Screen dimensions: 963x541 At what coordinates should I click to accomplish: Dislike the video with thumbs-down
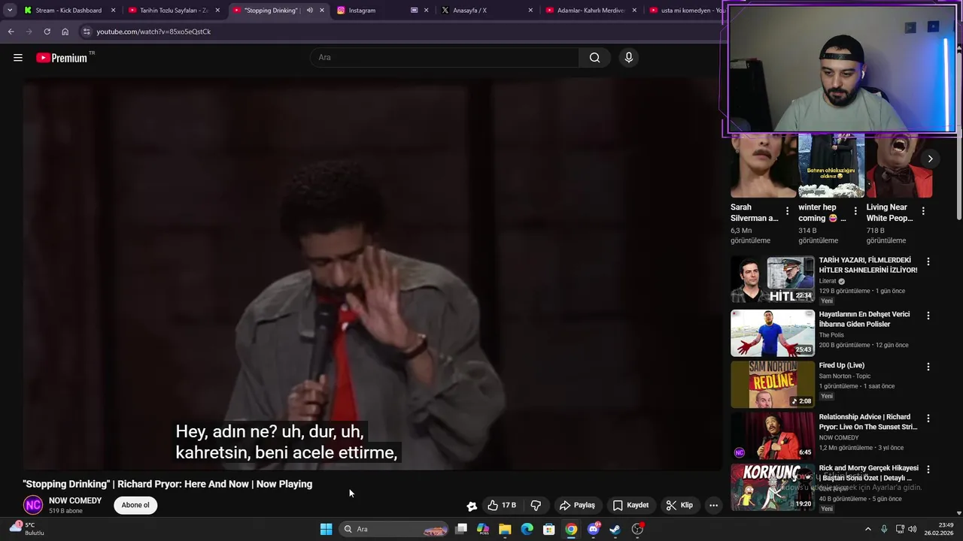[x=536, y=505]
